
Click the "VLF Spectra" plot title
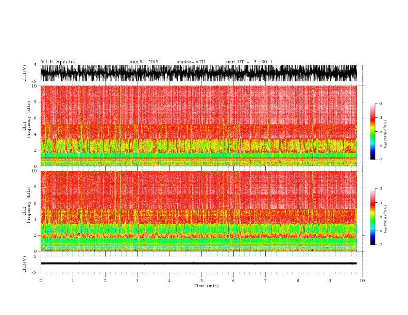(x=58, y=62)
